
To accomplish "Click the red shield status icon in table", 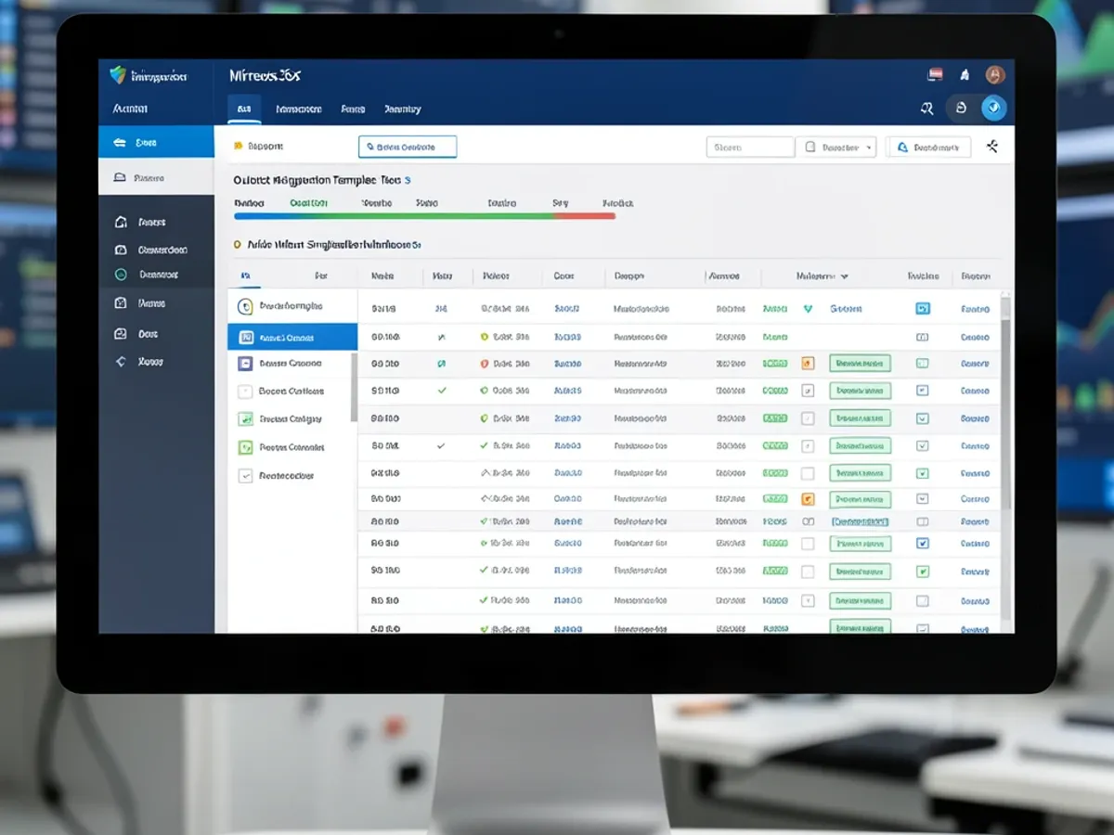I will [x=484, y=364].
